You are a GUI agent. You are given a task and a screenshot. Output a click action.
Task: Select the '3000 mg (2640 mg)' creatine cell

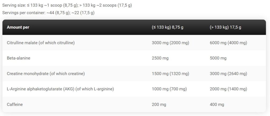click(x=228, y=74)
